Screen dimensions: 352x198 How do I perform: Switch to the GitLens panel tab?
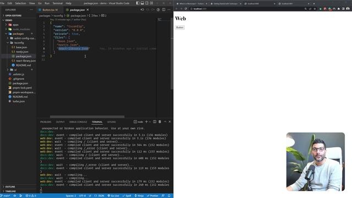tap(111, 122)
